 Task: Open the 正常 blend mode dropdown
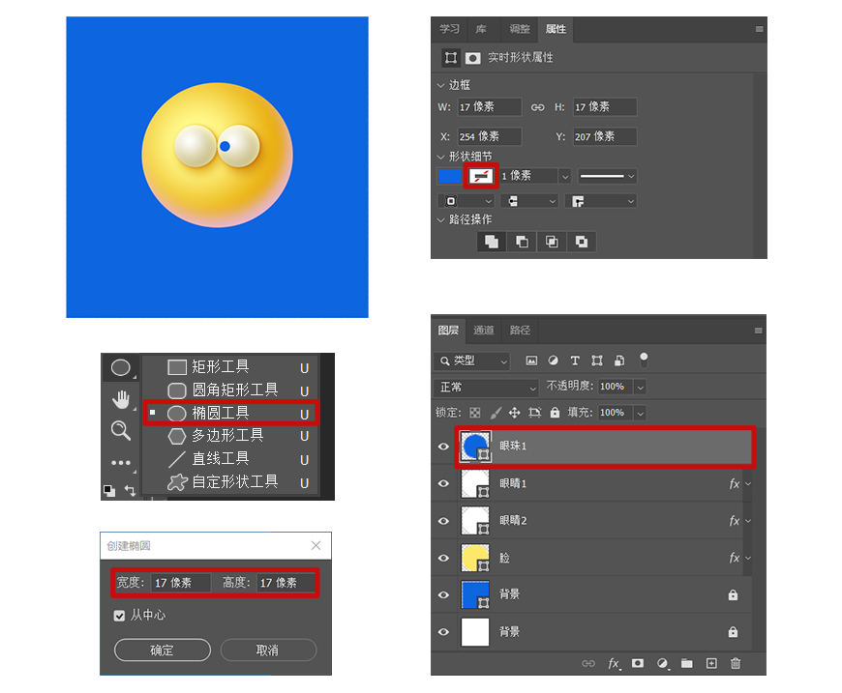tap(487, 387)
